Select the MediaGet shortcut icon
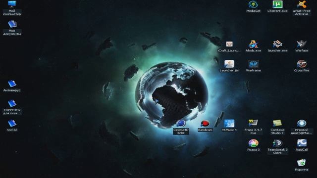 coord(253,4)
